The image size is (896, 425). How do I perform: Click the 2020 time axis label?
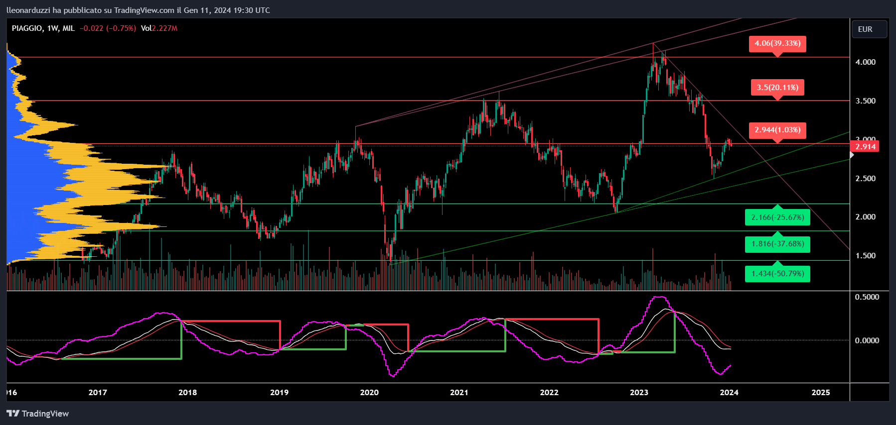tap(369, 393)
